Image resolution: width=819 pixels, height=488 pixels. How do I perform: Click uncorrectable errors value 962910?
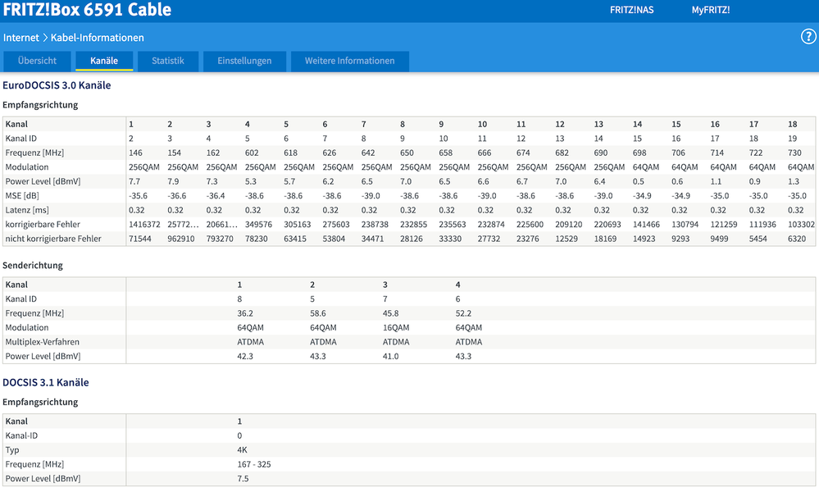coord(180,239)
